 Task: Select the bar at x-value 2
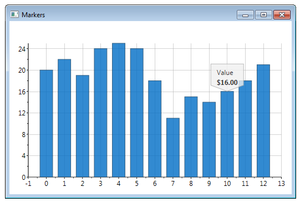[x=83, y=126]
